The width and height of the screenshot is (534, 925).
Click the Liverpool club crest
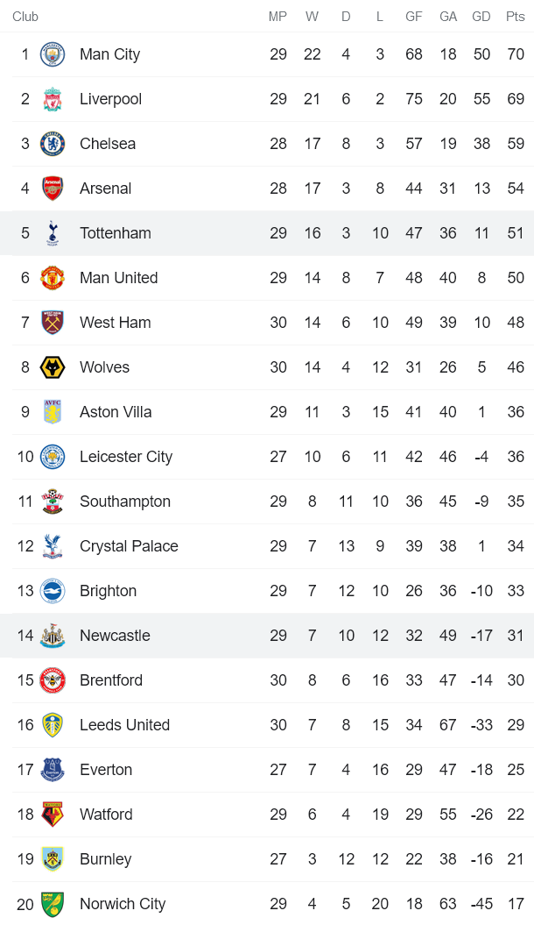click(53, 99)
